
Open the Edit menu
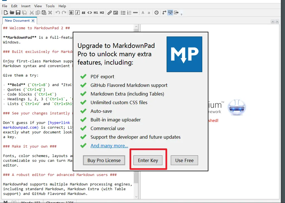(14, 6)
